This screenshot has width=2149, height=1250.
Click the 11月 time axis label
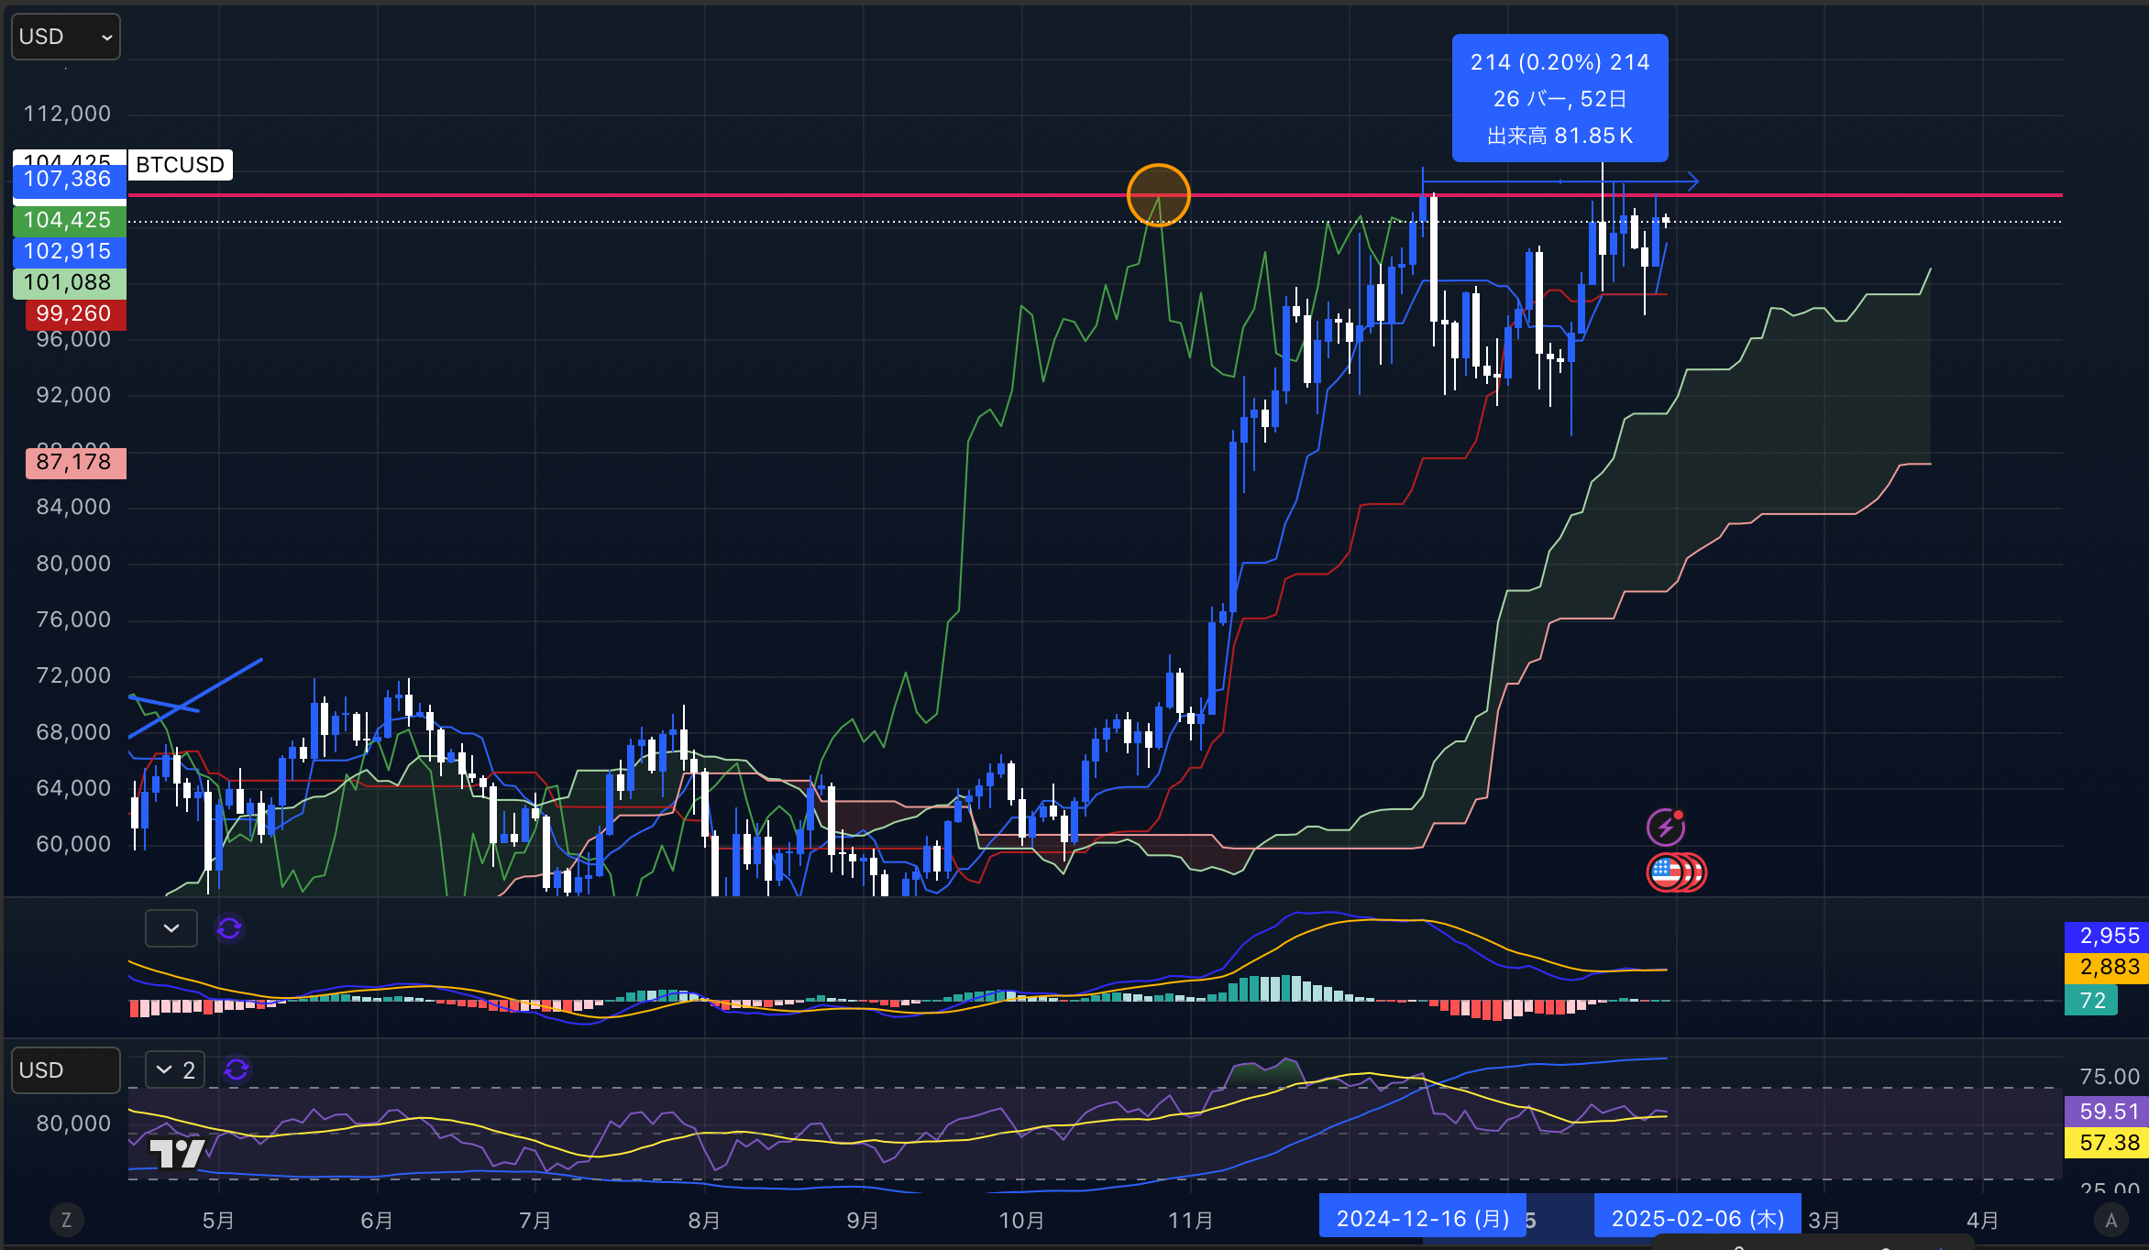tap(1191, 1221)
